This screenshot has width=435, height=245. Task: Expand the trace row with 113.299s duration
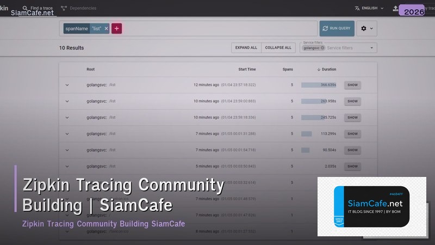(x=67, y=133)
